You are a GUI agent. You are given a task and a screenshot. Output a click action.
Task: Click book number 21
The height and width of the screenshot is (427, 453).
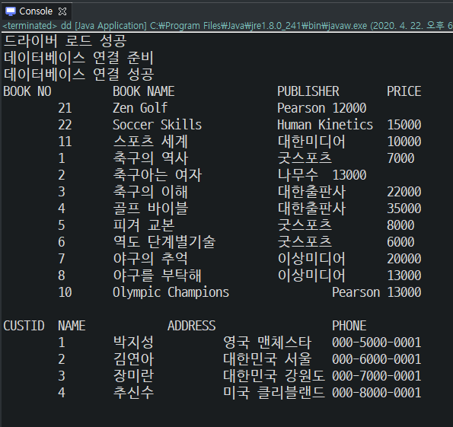tap(65, 108)
